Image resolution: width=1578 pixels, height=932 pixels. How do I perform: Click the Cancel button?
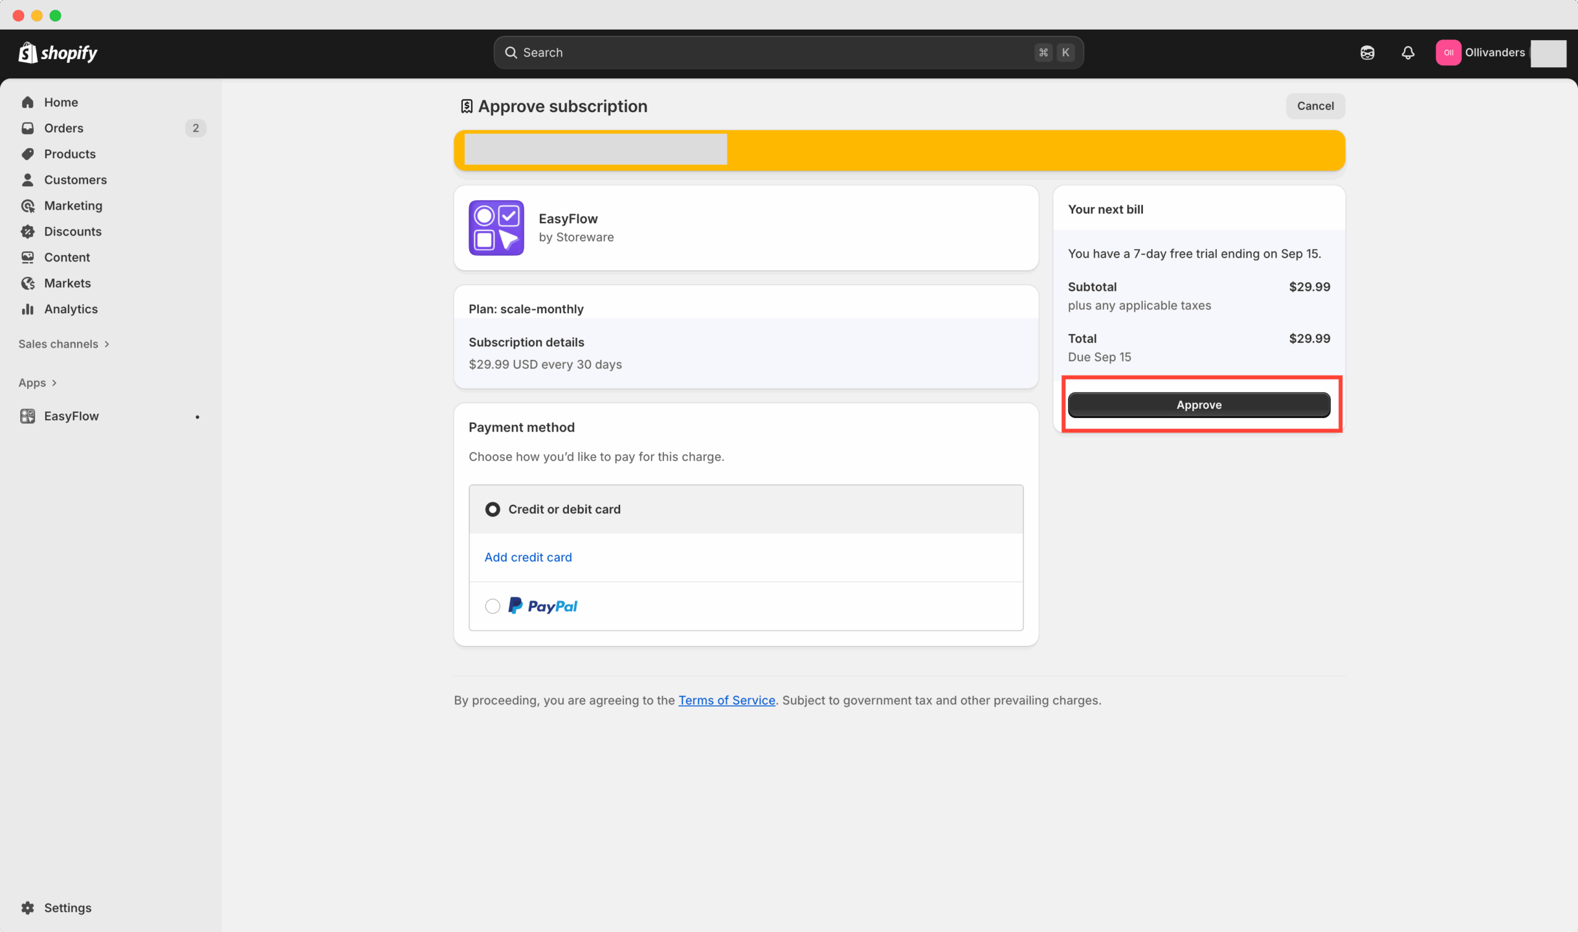click(1315, 106)
